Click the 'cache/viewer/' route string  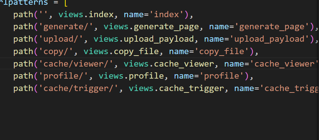pyautogui.click(x=76, y=64)
